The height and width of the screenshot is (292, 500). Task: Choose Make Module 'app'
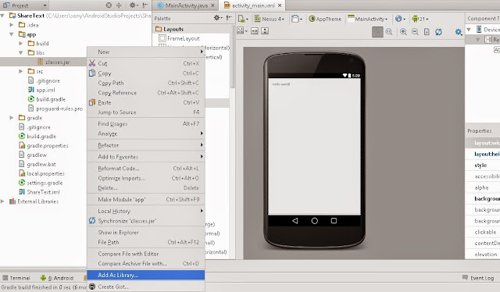click(x=146, y=200)
